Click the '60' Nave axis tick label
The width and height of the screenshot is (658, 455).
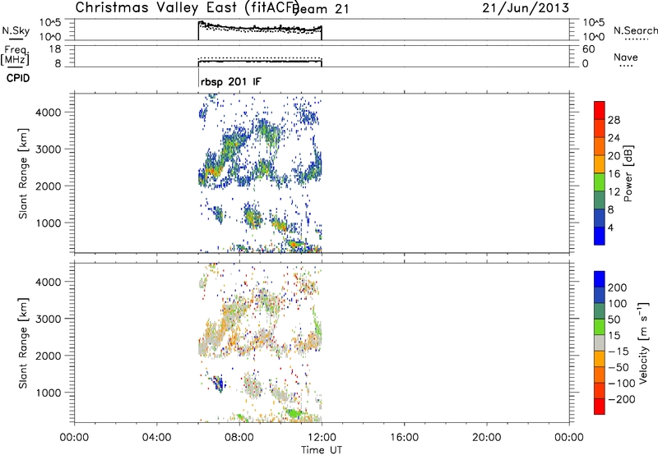(x=588, y=49)
